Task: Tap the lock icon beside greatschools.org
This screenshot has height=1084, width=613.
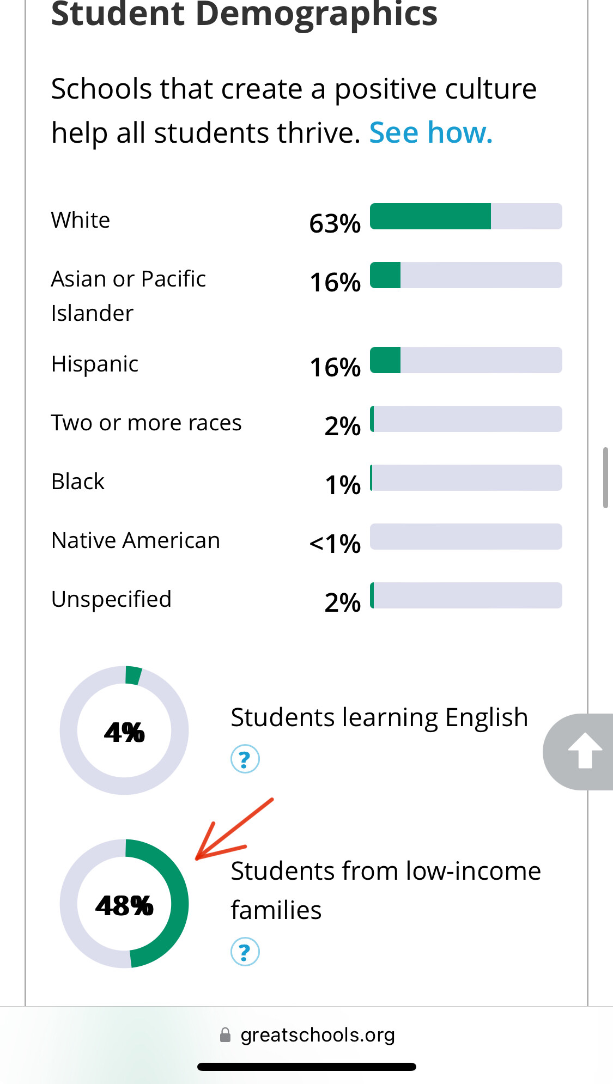Action: pos(225,1035)
